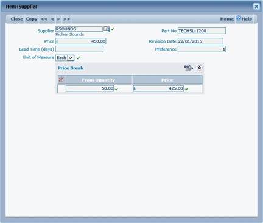Viewport: 263px width, 223px height.
Task: Click the Price column header in Price Break
Action: click(167, 80)
